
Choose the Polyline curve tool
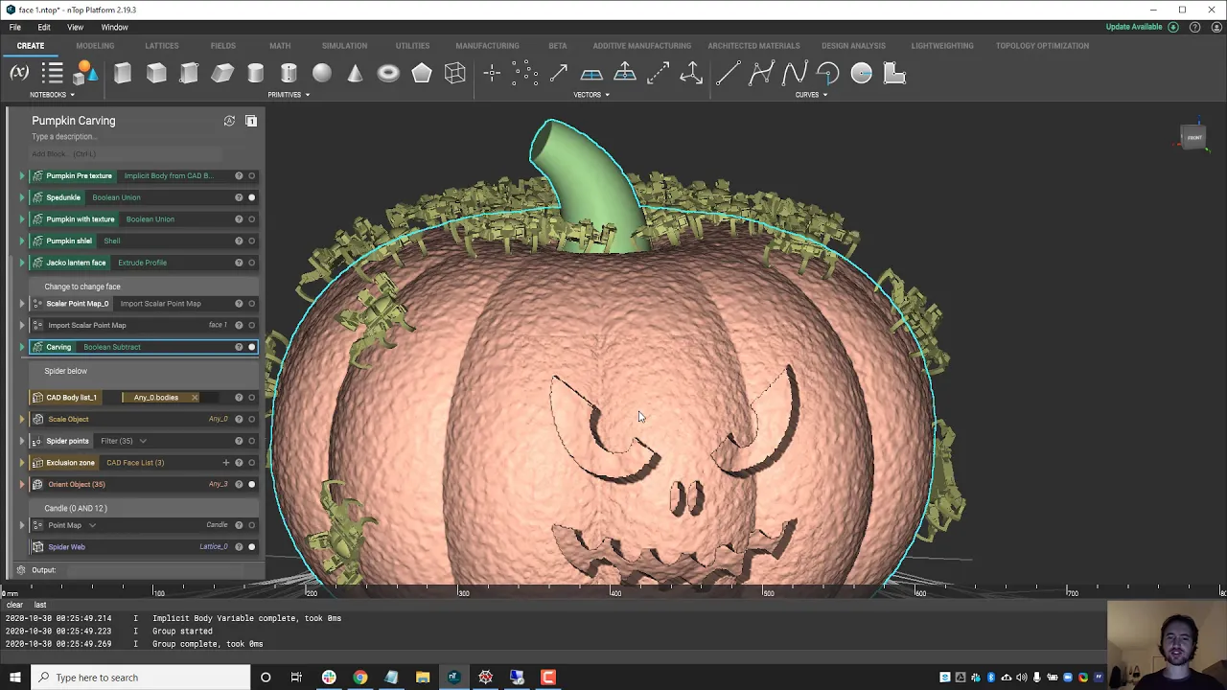coord(761,73)
